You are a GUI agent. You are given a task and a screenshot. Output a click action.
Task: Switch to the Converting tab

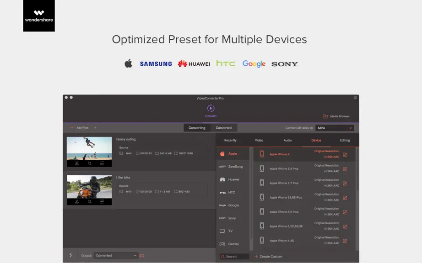pos(197,128)
